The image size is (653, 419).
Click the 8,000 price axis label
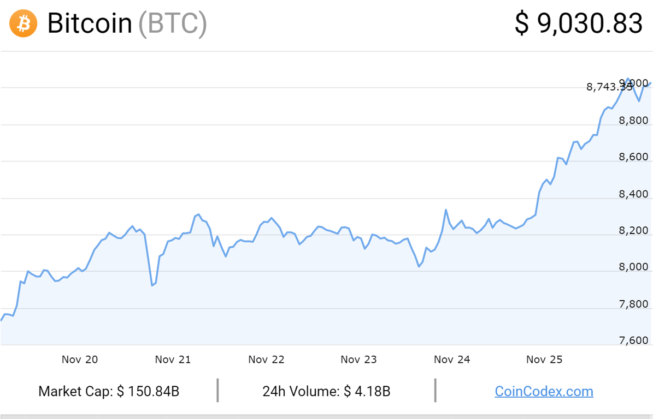pos(633,267)
